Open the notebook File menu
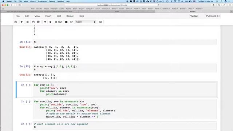Viewport: 233px width, 131px height. coord(18,16)
